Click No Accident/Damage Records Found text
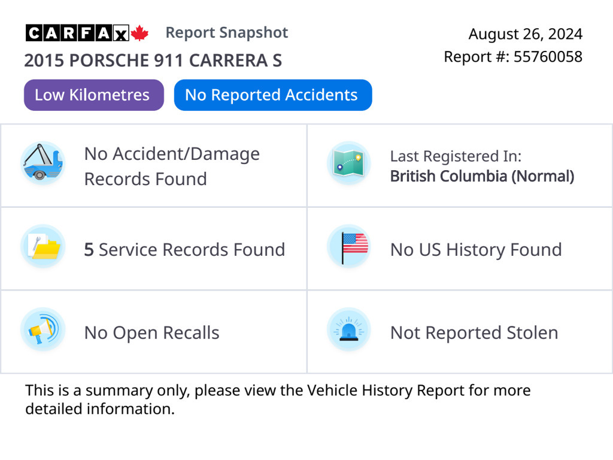Screen dimensions: 613x460 (x=172, y=166)
